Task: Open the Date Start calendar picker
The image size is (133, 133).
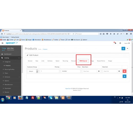Action: coord(99,71)
